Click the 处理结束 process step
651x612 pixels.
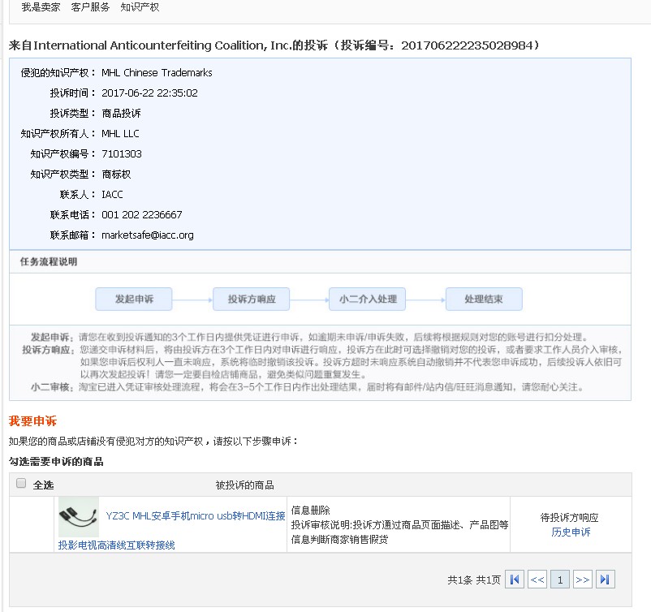click(484, 299)
